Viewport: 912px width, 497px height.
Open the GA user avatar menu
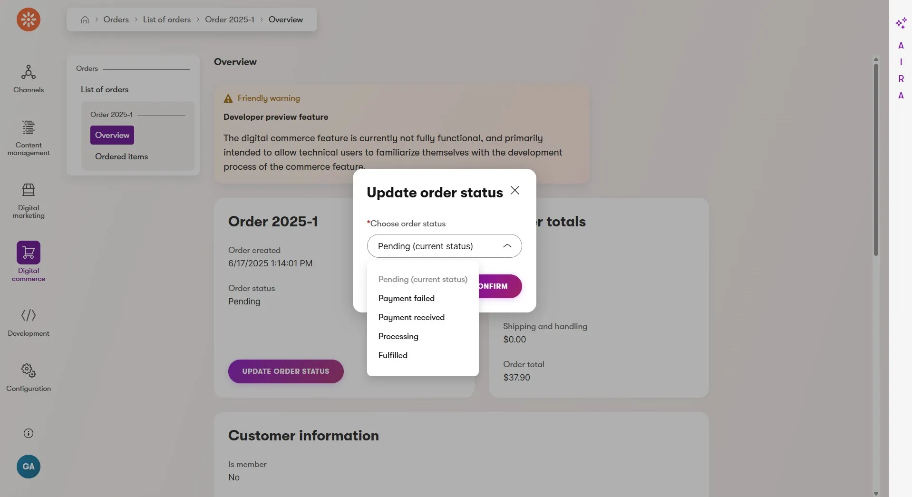coord(29,467)
